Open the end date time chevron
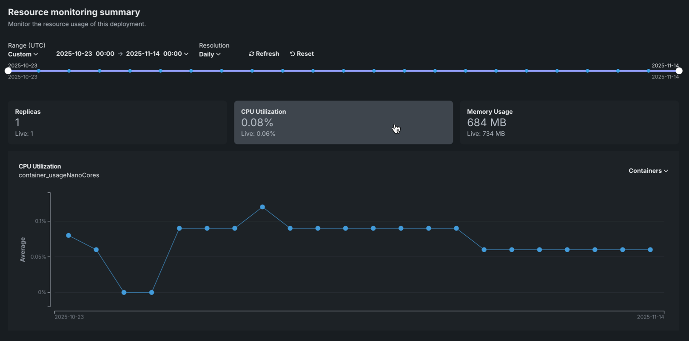Viewport: 689px width, 341px height. point(186,54)
